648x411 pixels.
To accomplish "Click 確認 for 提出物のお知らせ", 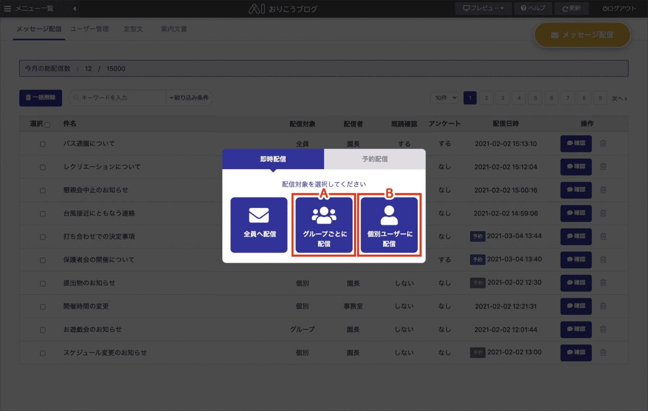I will (x=576, y=283).
